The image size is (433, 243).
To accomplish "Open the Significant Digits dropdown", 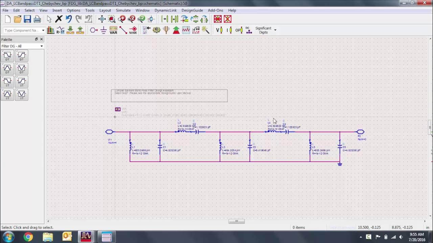I will point(275,30).
